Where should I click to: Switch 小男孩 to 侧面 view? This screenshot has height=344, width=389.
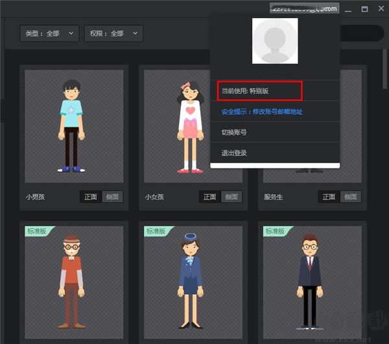[x=112, y=197]
